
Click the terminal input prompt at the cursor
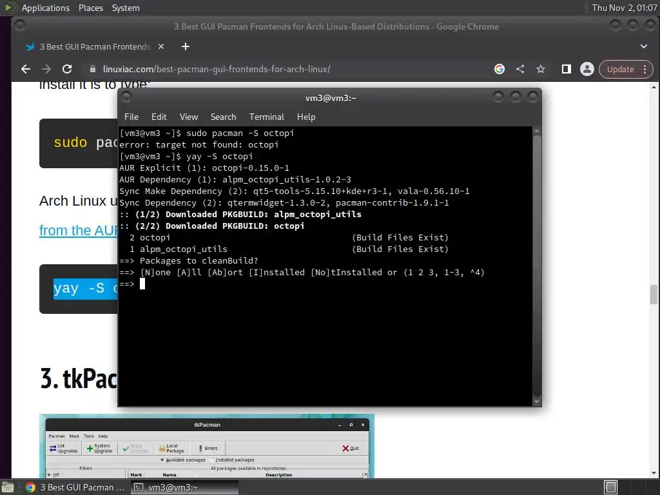pos(142,284)
